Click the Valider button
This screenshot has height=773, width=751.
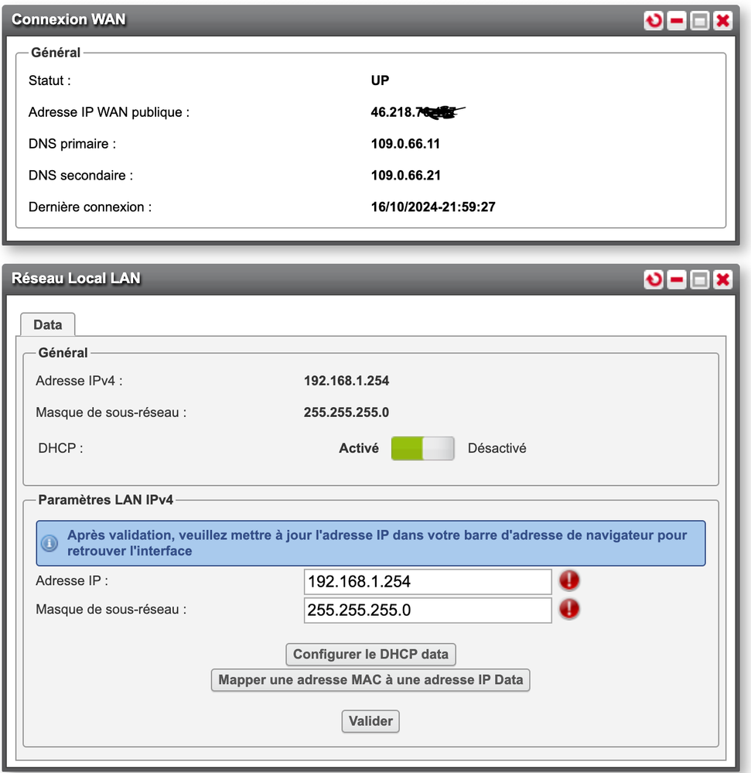(x=370, y=721)
